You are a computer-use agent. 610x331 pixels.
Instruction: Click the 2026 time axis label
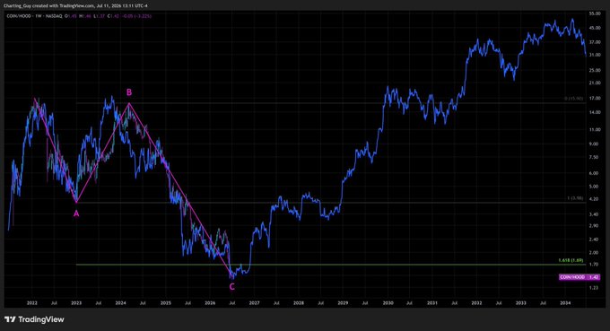pos(210,303)
